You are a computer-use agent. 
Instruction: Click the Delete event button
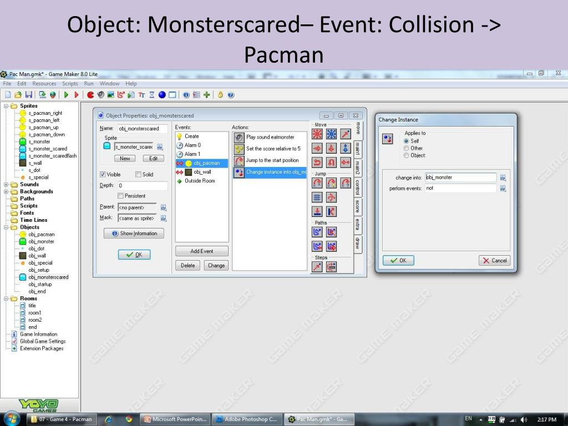(187, 266)
